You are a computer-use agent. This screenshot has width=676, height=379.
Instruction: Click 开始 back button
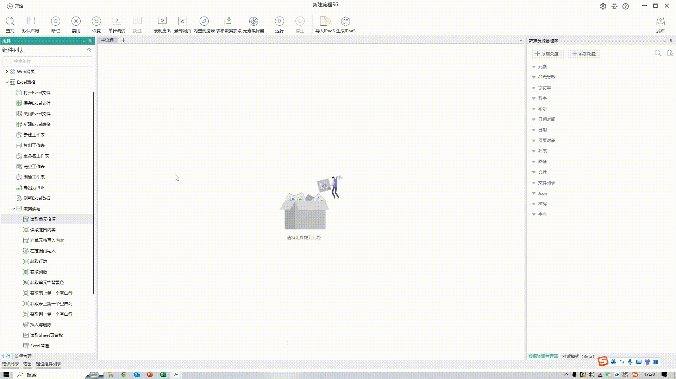tap(15, 6)
